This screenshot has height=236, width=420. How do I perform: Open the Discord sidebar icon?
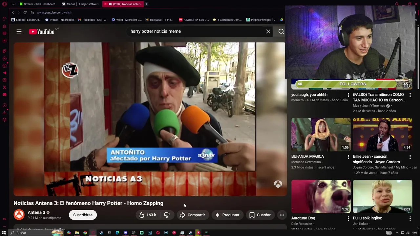(4, 94)
